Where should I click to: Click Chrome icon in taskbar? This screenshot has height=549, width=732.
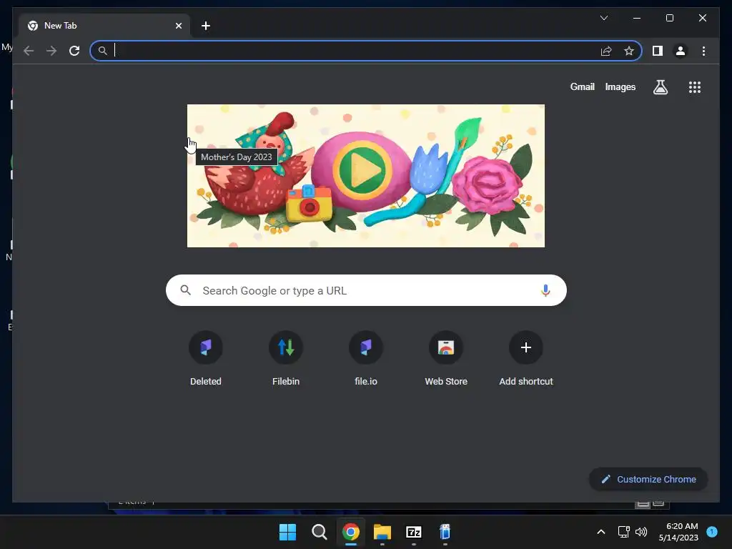pos(351,532)
